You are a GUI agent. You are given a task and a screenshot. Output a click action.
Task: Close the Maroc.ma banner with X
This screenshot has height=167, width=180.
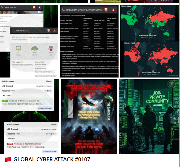click(x=39, y=12)
